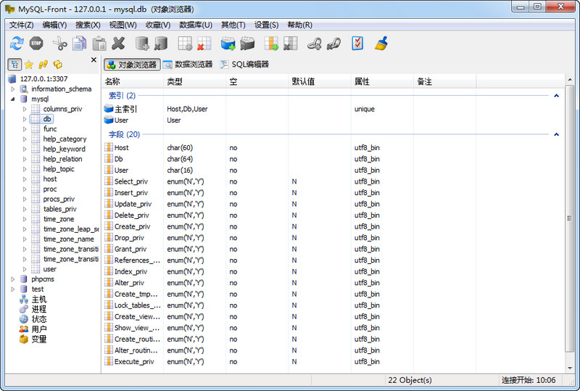Open the 视图(W) menu
Viewport: 580px width, 391px height.
point(123,25)
